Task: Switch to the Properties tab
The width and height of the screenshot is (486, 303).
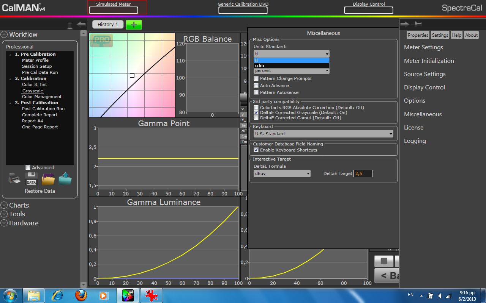Action: [418, 35]
